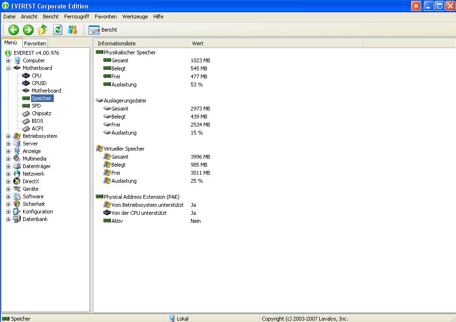
Task: Expand the Betriebssystem tree node
Action: [x=8, y=136]
